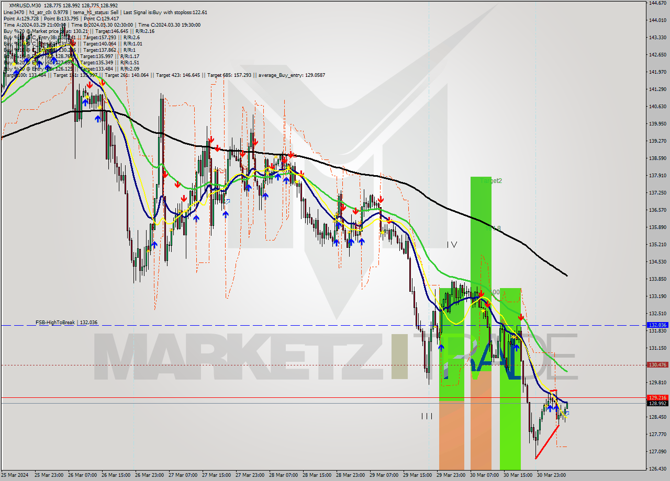Click the '30 Mar 23:00' time label
The height and width of the screenshot is (481, 670).
552,475
